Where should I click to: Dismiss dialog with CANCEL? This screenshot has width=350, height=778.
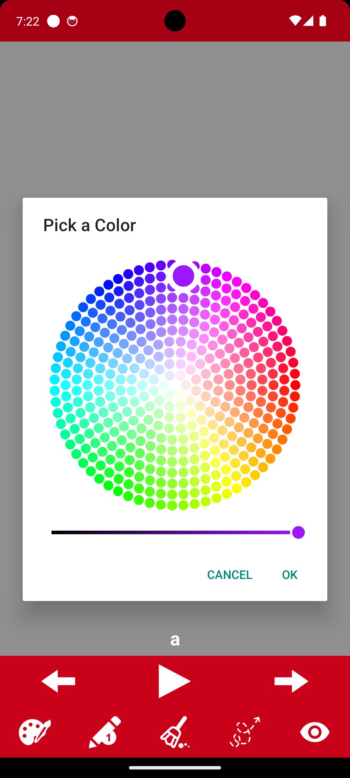click(x=229, y=575)
